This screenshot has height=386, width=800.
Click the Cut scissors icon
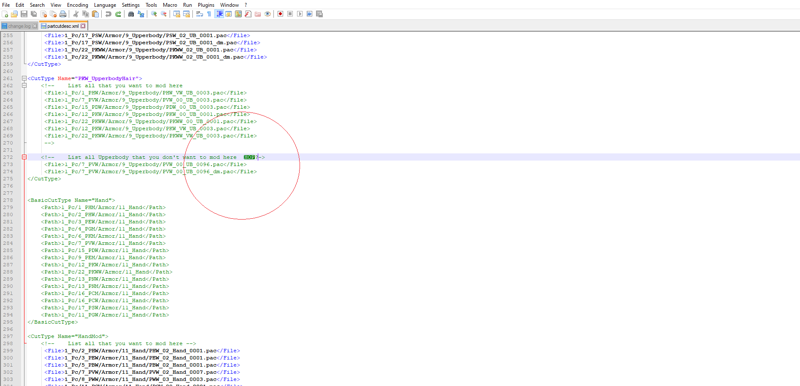pos(76,14)
